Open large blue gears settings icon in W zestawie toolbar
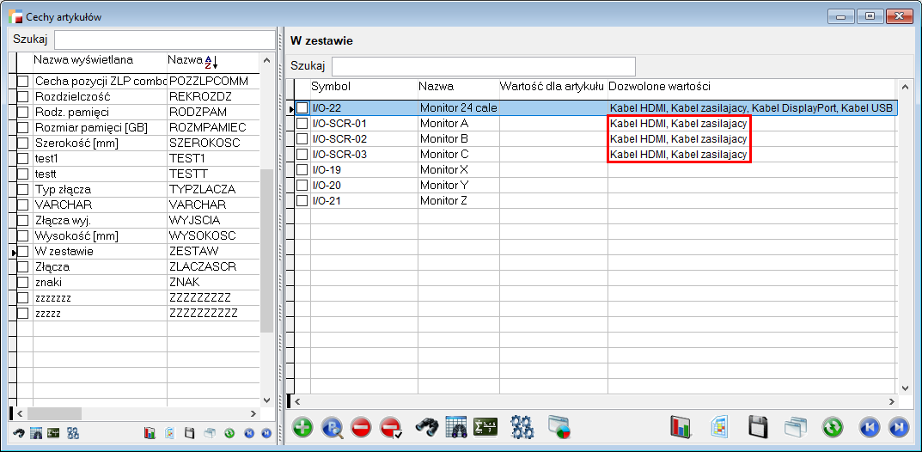 (x=522, y=426)
